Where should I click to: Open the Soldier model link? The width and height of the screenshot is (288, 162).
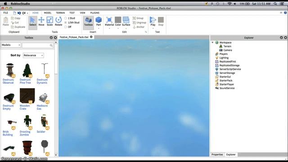coord(41,132)
